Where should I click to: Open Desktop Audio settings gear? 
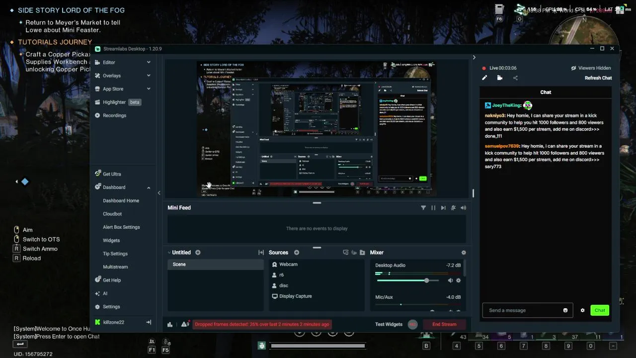(x=458, y=280)
